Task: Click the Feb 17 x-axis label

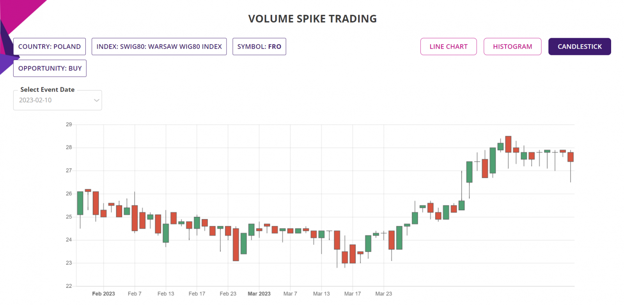Action: [x=197, y=294]
